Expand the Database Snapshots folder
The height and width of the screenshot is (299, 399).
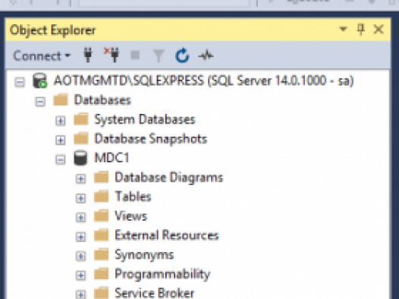coord(61,140)
